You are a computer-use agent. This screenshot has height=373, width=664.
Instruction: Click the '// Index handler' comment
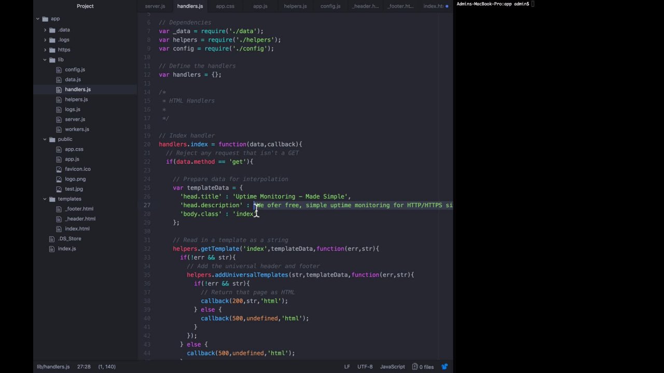(x=187, y=136)
